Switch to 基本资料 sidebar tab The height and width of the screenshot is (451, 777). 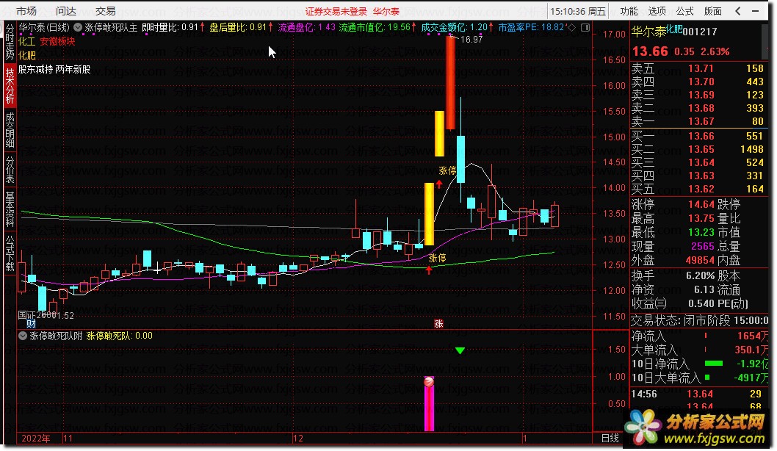10,209
